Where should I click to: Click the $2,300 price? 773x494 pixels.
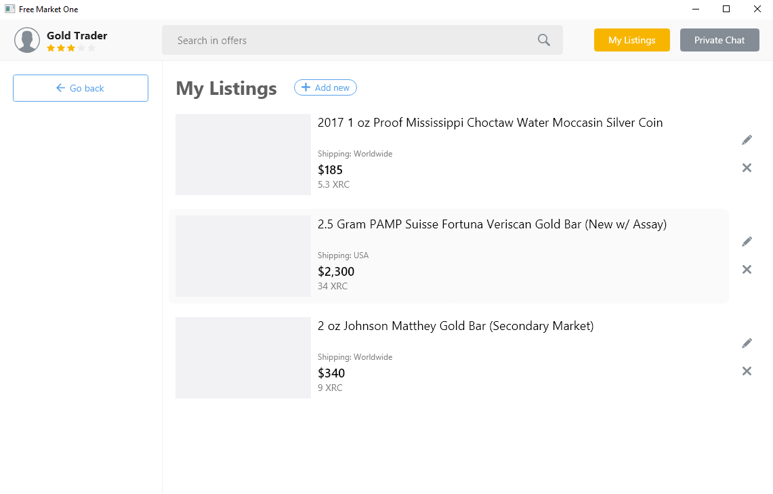[x=336, y=271]
